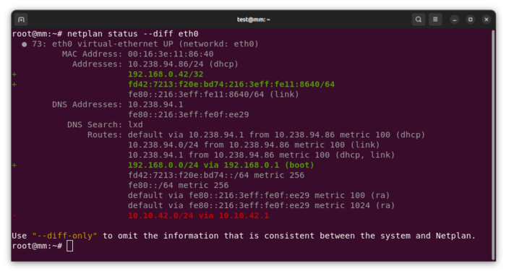Close the terminal window

click(x=486, y=20)
